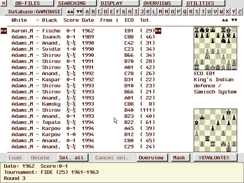244x183 pixels.
Task: Select game Adams,M - Svidle 1990
Action: (83, 49)
